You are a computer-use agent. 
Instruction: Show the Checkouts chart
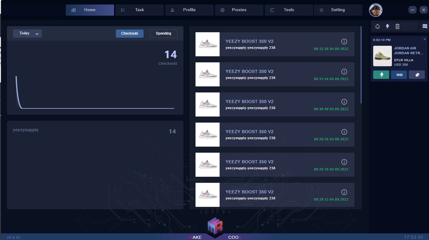point(130,34)
